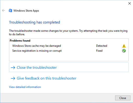Click the Problems found heading
The height and width of the screenshot is (103, 133).
click(x=20, y=41)
